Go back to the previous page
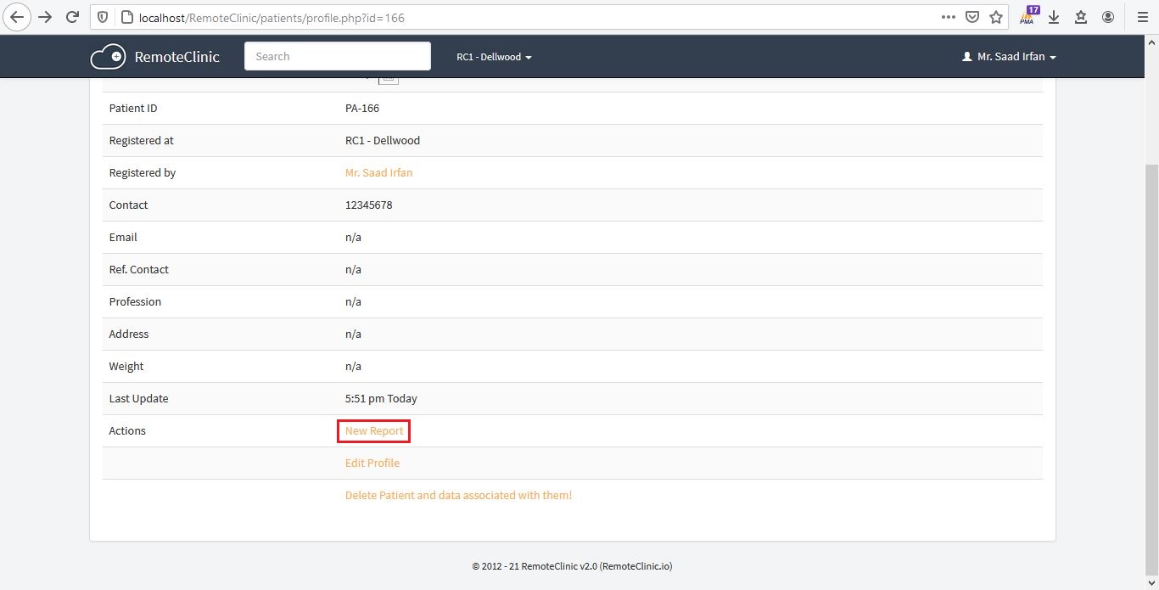Viewport: 1159px width, 590px height. 17,17
